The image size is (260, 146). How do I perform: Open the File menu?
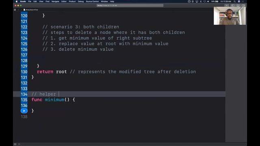(x=30, y=2)
